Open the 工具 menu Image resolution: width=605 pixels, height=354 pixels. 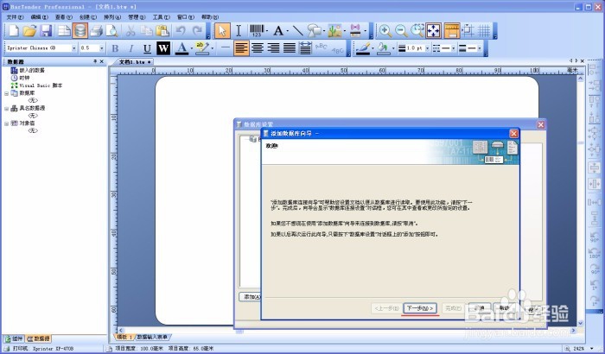point(161,17)
